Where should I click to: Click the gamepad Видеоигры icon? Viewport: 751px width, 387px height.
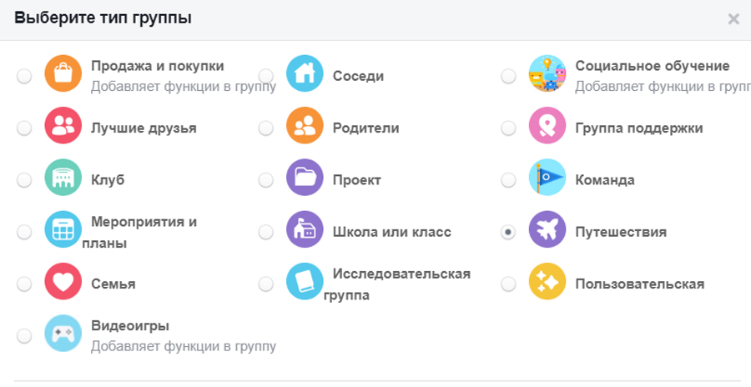coord(63,334)
